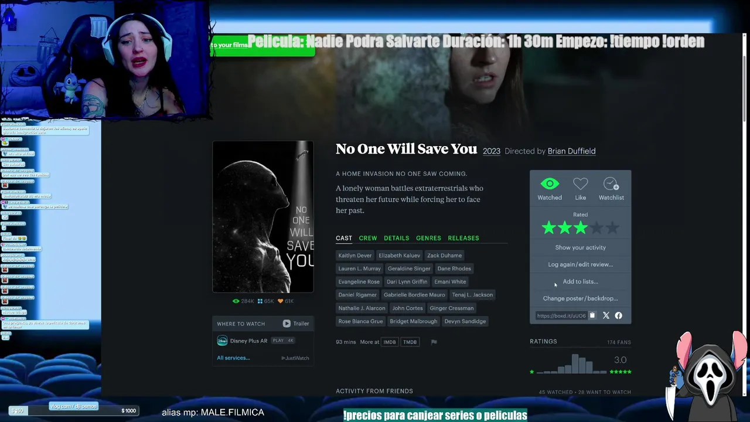Viewport: 750px width, 422px height.
Task: Open All services link
Action: point(233,358)
